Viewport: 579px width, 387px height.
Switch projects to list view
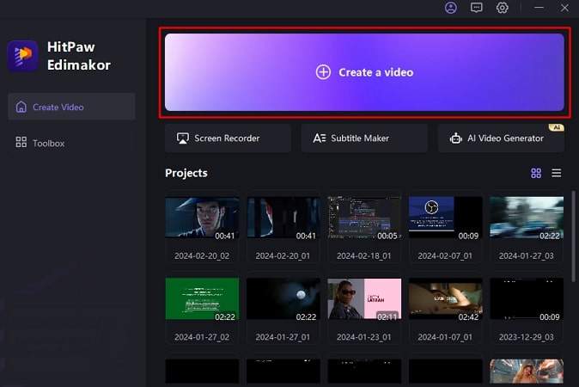pos(557,173)
